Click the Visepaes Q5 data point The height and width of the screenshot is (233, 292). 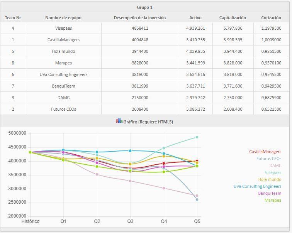197,137
